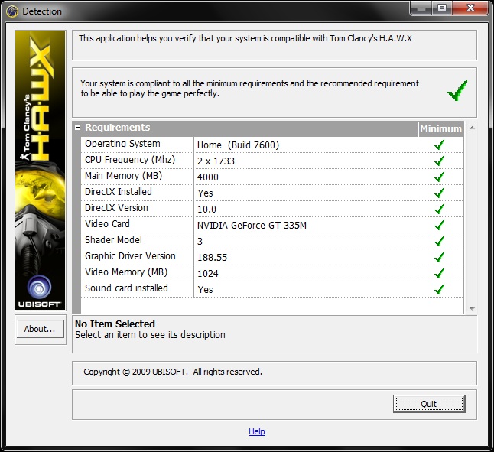494x452 pixels.
Task: Click the 'NVIDIA GeForce GT 335M' value
Action: click(x=252, y=226)
